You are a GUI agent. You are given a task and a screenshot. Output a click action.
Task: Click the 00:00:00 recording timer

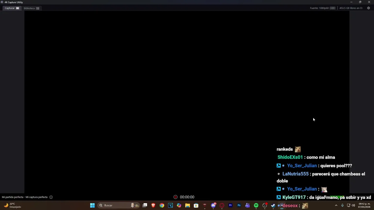[x=187, y=197]
